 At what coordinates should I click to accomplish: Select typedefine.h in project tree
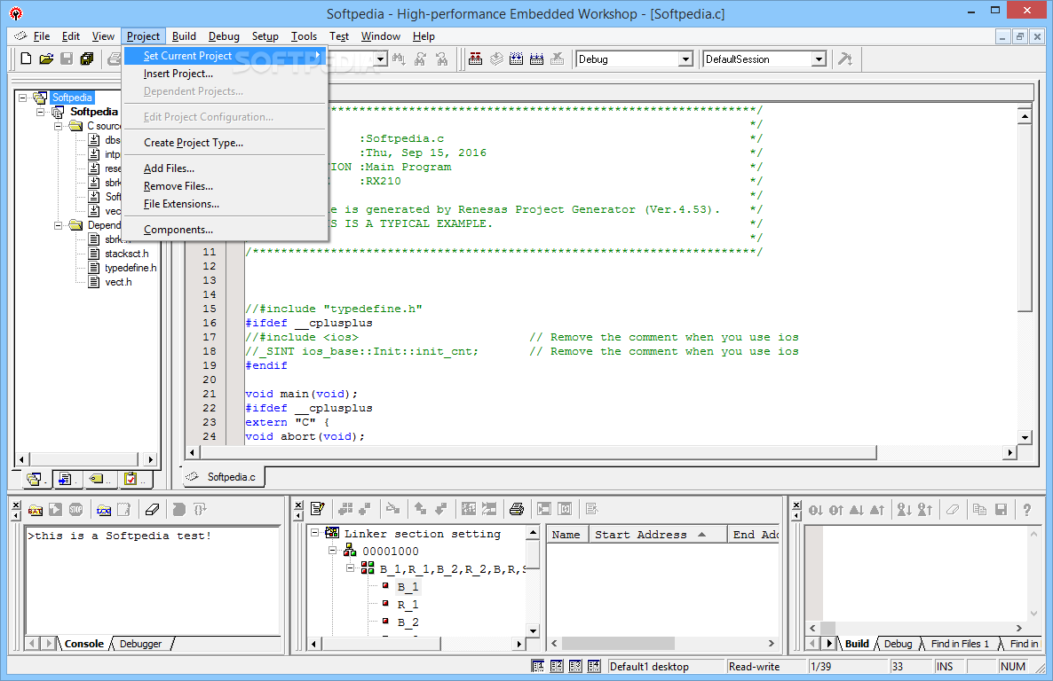pyautogui.click(x=131, y=268)
